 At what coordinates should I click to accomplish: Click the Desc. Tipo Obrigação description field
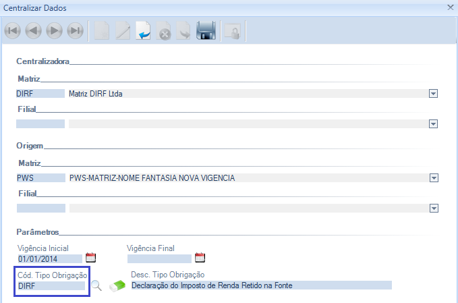(262, 285)
